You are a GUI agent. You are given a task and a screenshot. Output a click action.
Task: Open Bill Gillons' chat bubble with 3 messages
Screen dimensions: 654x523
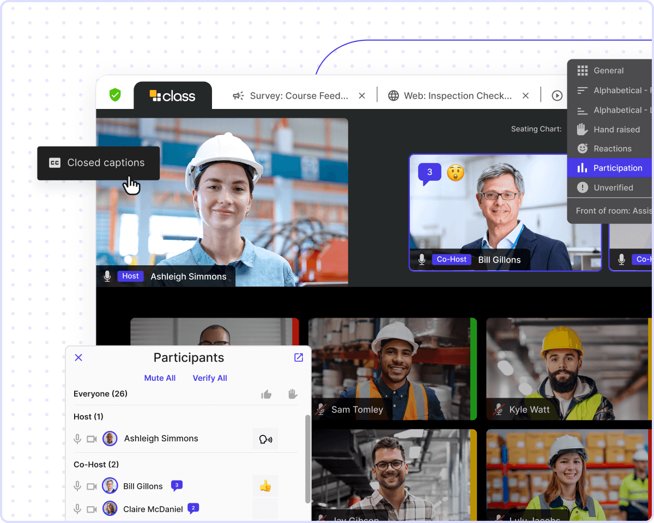(x=429, y=173)
